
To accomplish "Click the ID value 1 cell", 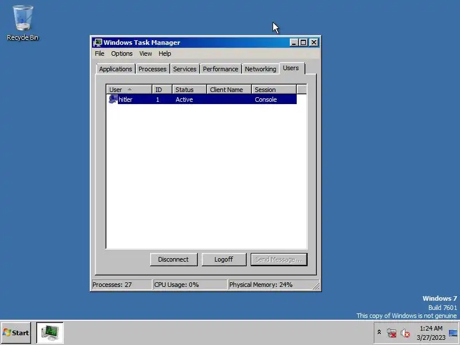I will [158, 99].
